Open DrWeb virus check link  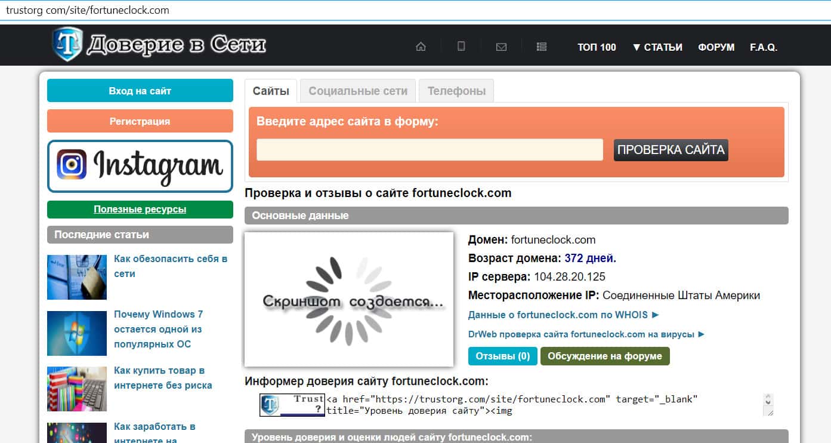[x=586, y=334]
